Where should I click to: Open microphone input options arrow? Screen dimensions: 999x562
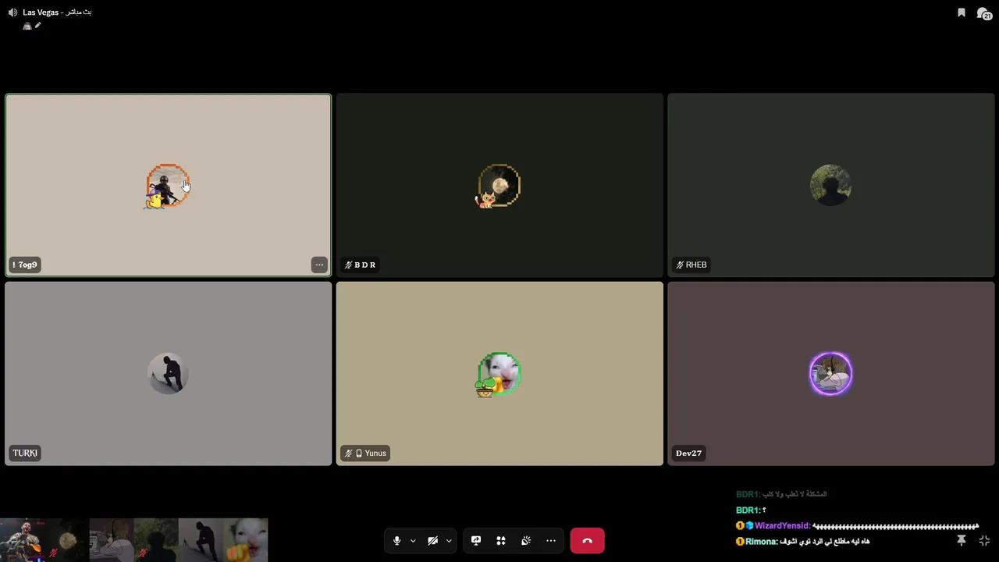click(413, 541)
